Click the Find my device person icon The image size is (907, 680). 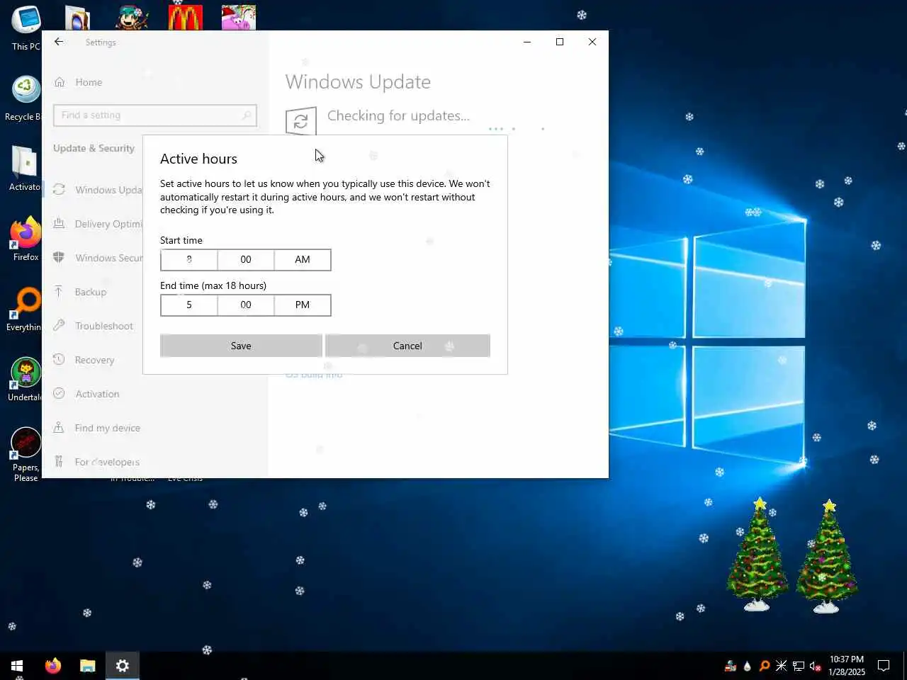pos(59,428)
